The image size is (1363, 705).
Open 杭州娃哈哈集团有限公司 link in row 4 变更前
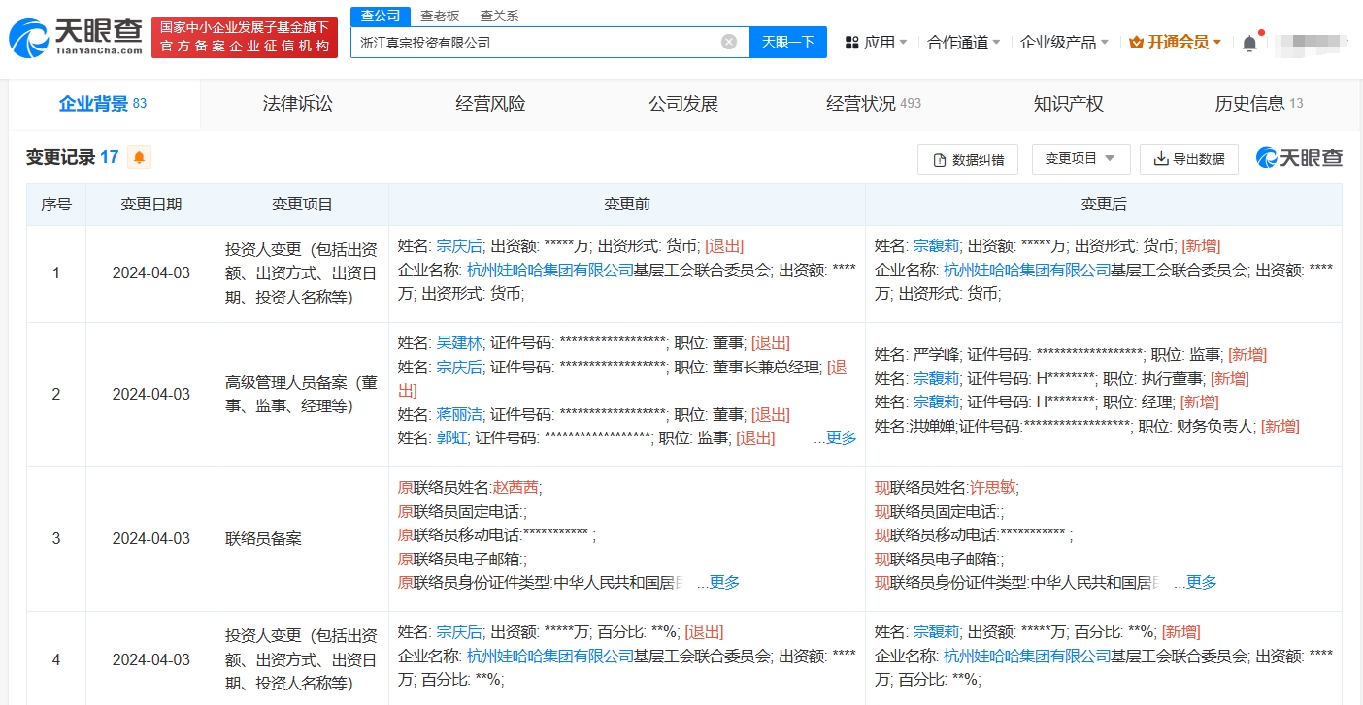pyautogui.click(x=550, y=656)
